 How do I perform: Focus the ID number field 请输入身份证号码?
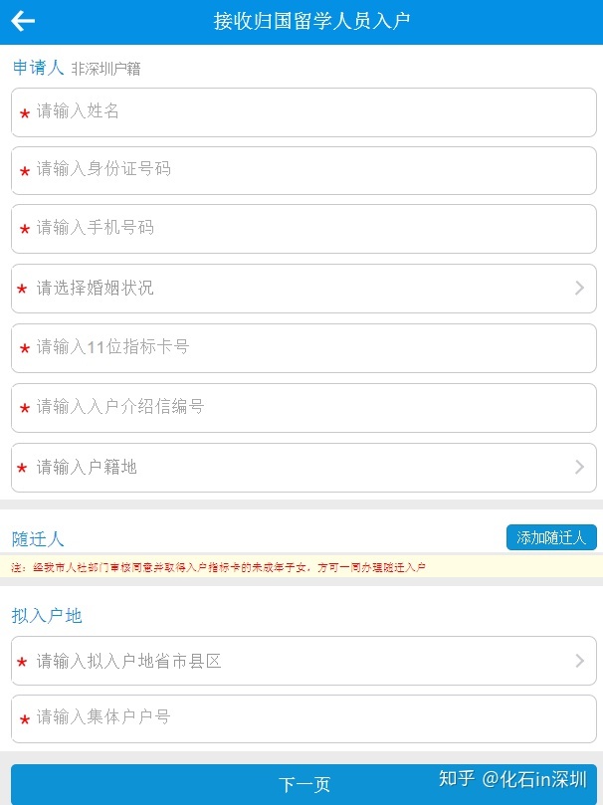[x=303, y=170]
